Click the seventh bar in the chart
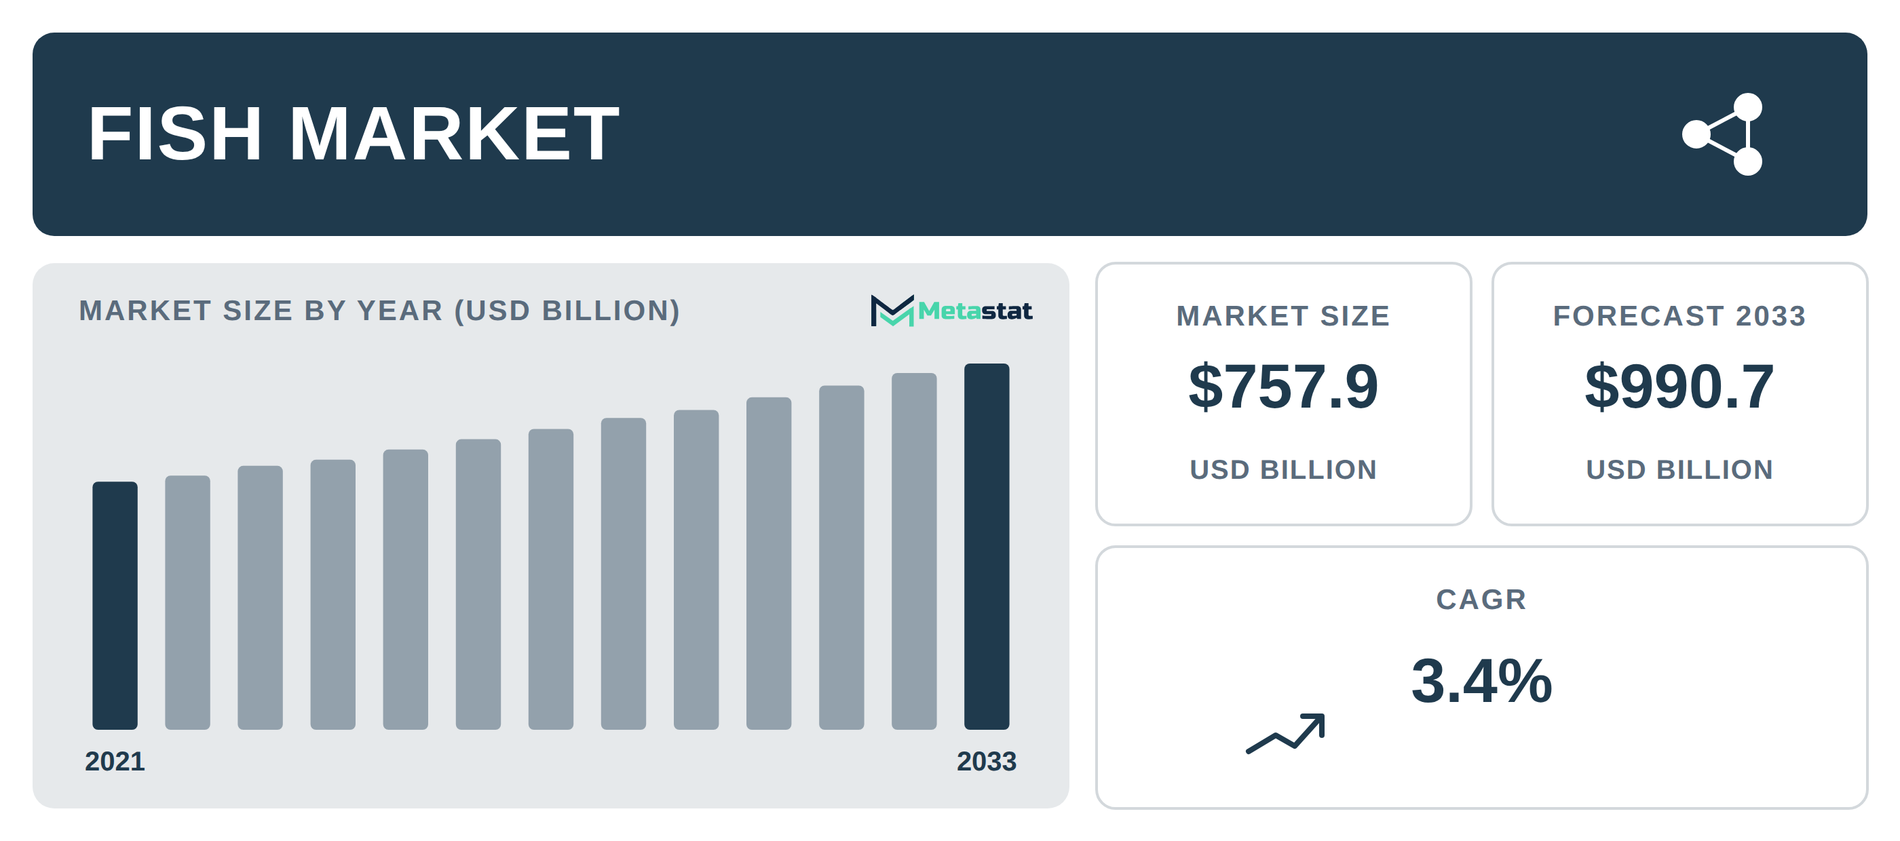The image size is (1900, 841). [551, 579]
